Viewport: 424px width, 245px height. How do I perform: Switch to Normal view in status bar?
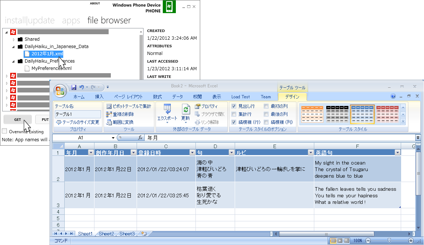(x=334, y=240)
